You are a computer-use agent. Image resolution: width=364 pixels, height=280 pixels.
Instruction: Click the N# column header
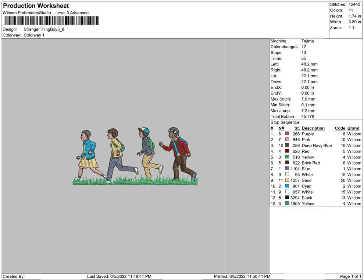pyautogui.click(x=281, y=128)
